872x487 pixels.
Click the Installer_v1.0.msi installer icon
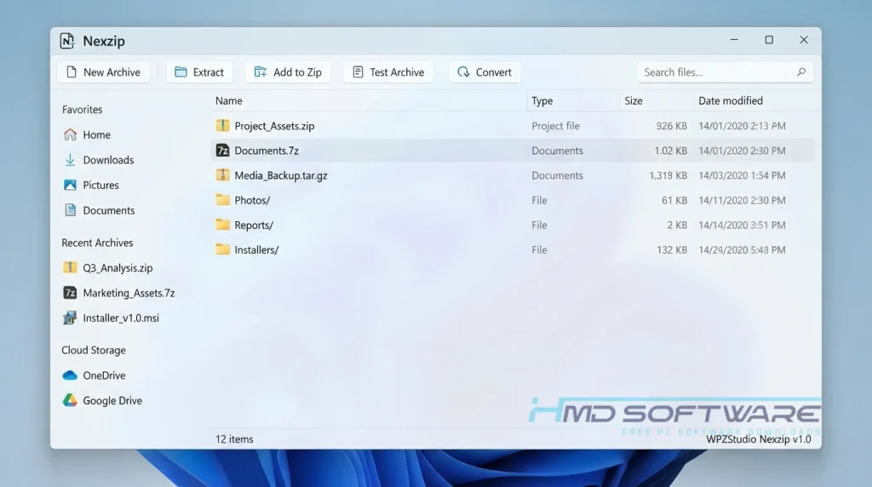[x=70, y=318]
